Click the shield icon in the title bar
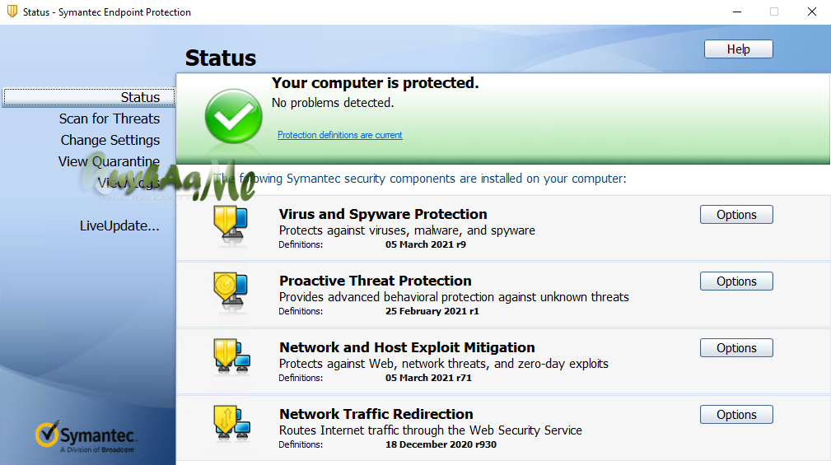 [x=12, y=12]
